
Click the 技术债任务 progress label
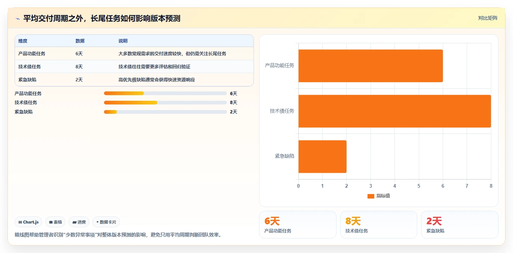[26, 103]
